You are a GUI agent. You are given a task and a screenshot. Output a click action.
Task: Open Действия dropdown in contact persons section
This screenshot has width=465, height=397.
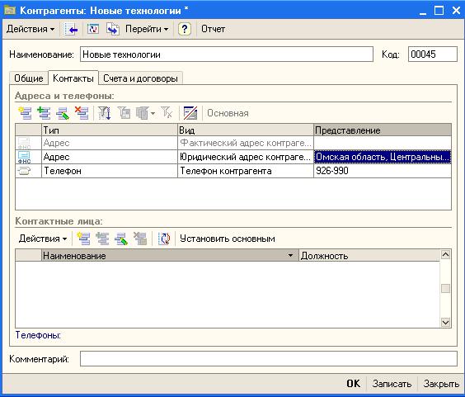(x=43, y=239)
